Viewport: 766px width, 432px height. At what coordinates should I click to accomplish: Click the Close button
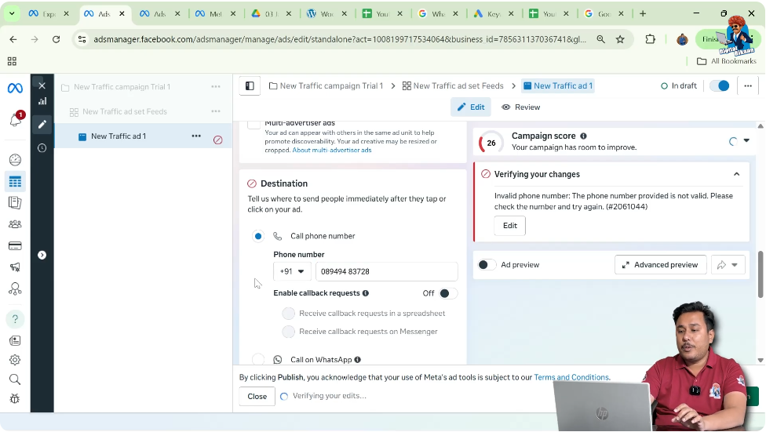pyautogui.click(x=257, y=397)
